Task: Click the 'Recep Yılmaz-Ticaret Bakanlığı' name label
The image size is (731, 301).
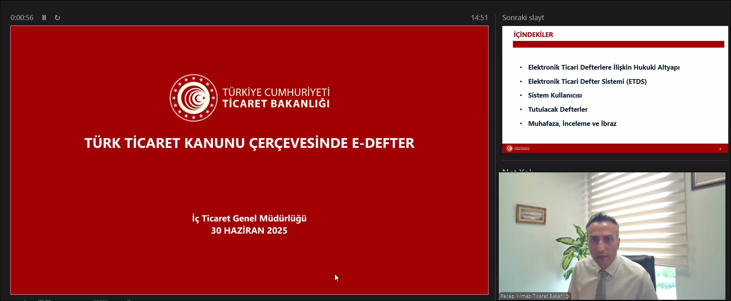Action: (x=535, y=296)
